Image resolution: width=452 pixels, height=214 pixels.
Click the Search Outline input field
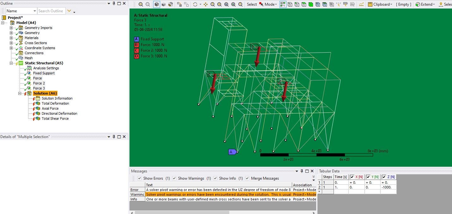click(x=51, y=11)
